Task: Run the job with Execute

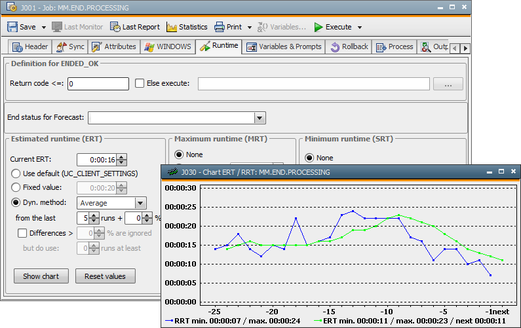Action: (332, 27)
